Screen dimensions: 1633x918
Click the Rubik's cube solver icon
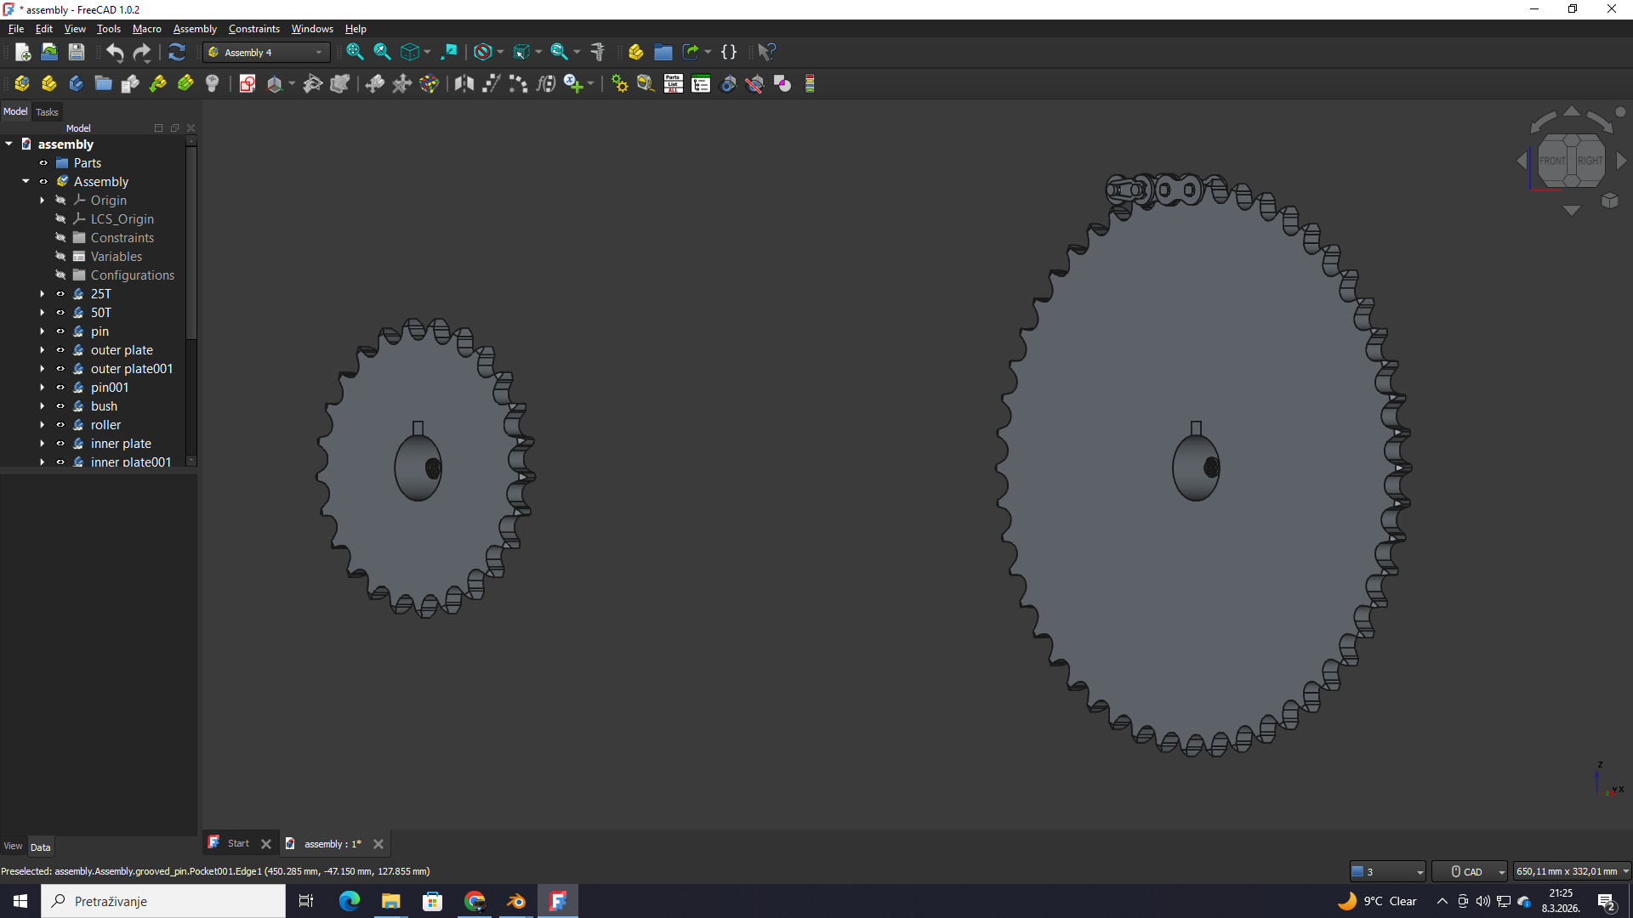coord(430,83)
